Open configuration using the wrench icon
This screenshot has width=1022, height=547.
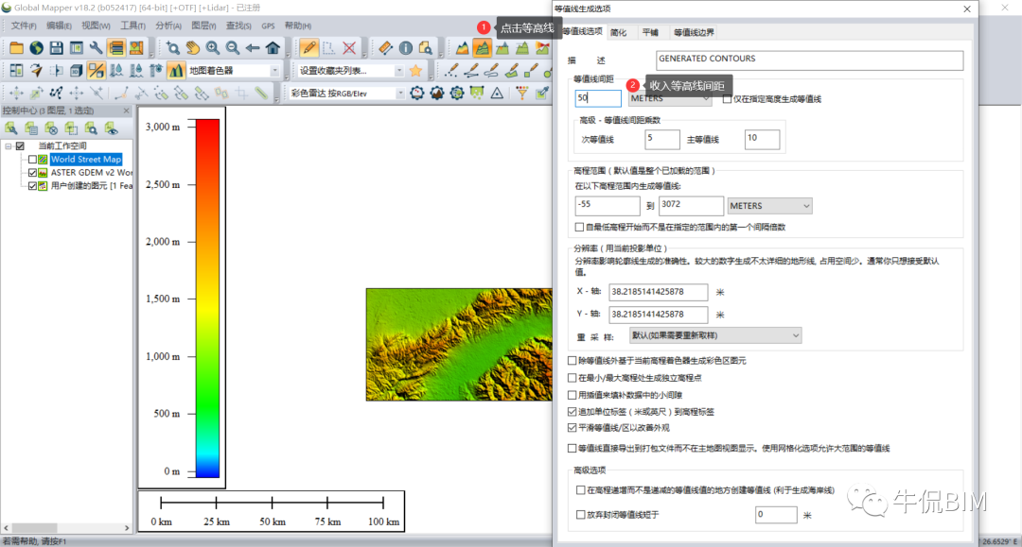point(96,47)
